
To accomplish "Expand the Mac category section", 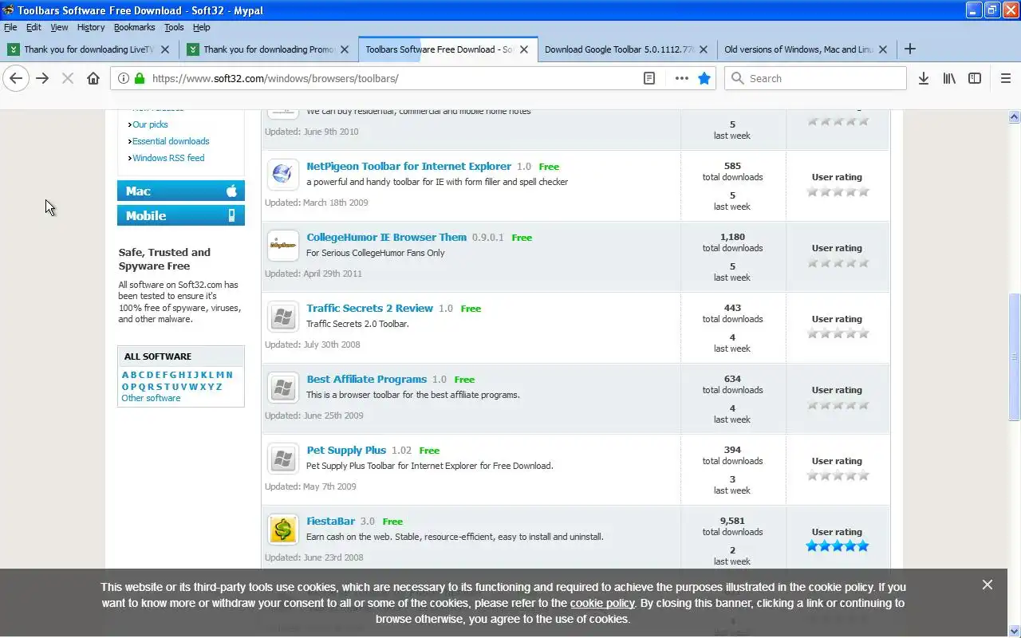I will pos(181,191).
